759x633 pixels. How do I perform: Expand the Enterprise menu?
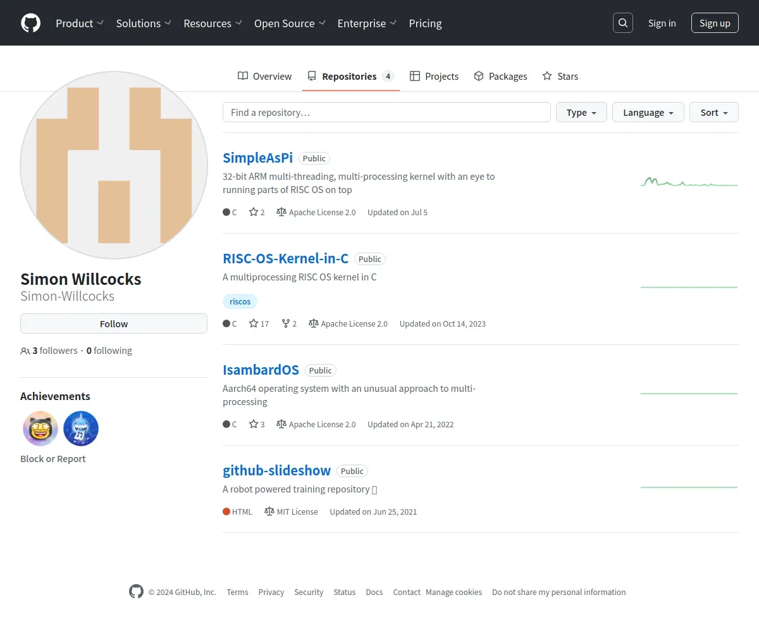coord(367,23)
